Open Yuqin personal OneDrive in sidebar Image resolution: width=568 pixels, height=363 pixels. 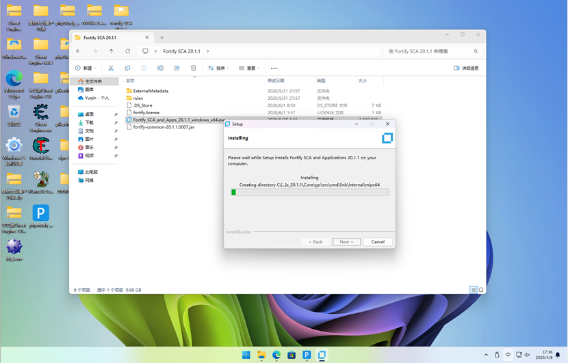pyautogui.click(x=94, y=98)
